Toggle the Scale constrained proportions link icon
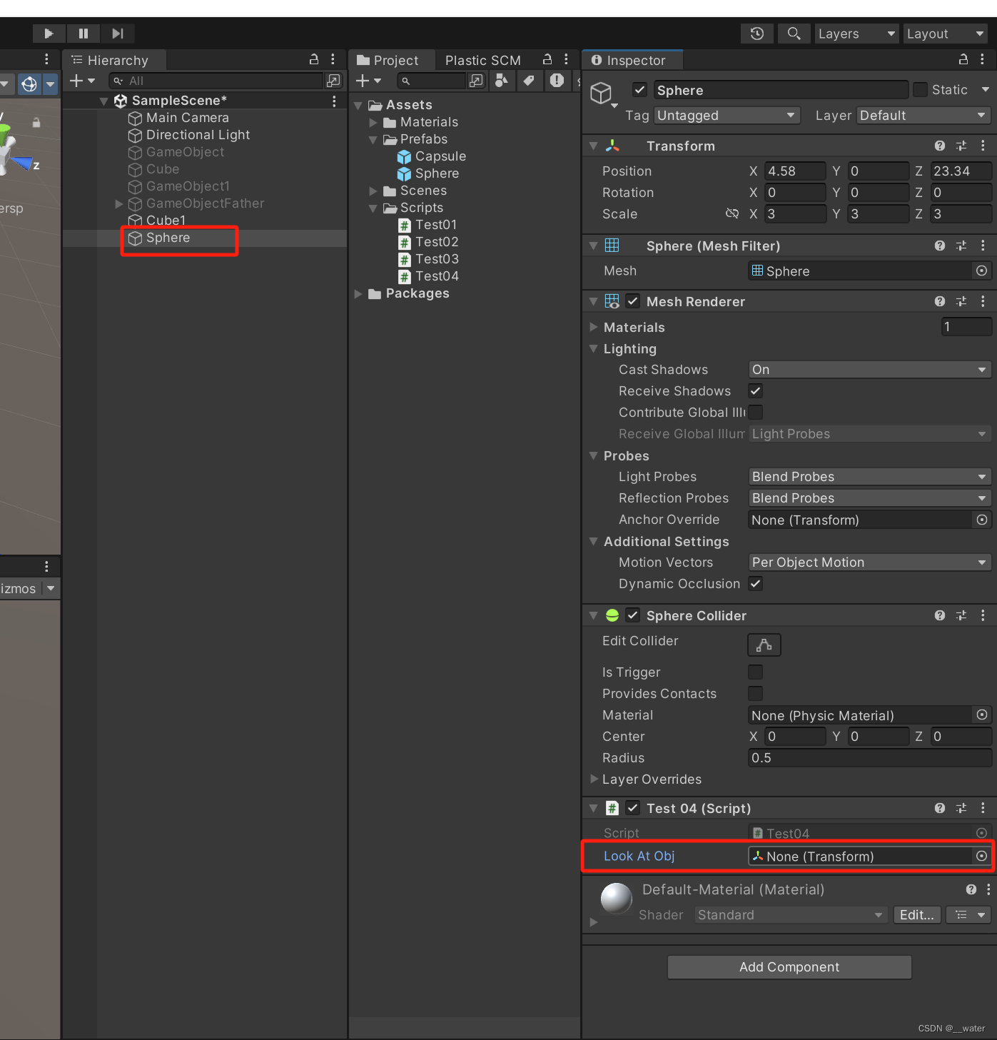The height and width of the screenshot is (1040, 997). [732, 213]
